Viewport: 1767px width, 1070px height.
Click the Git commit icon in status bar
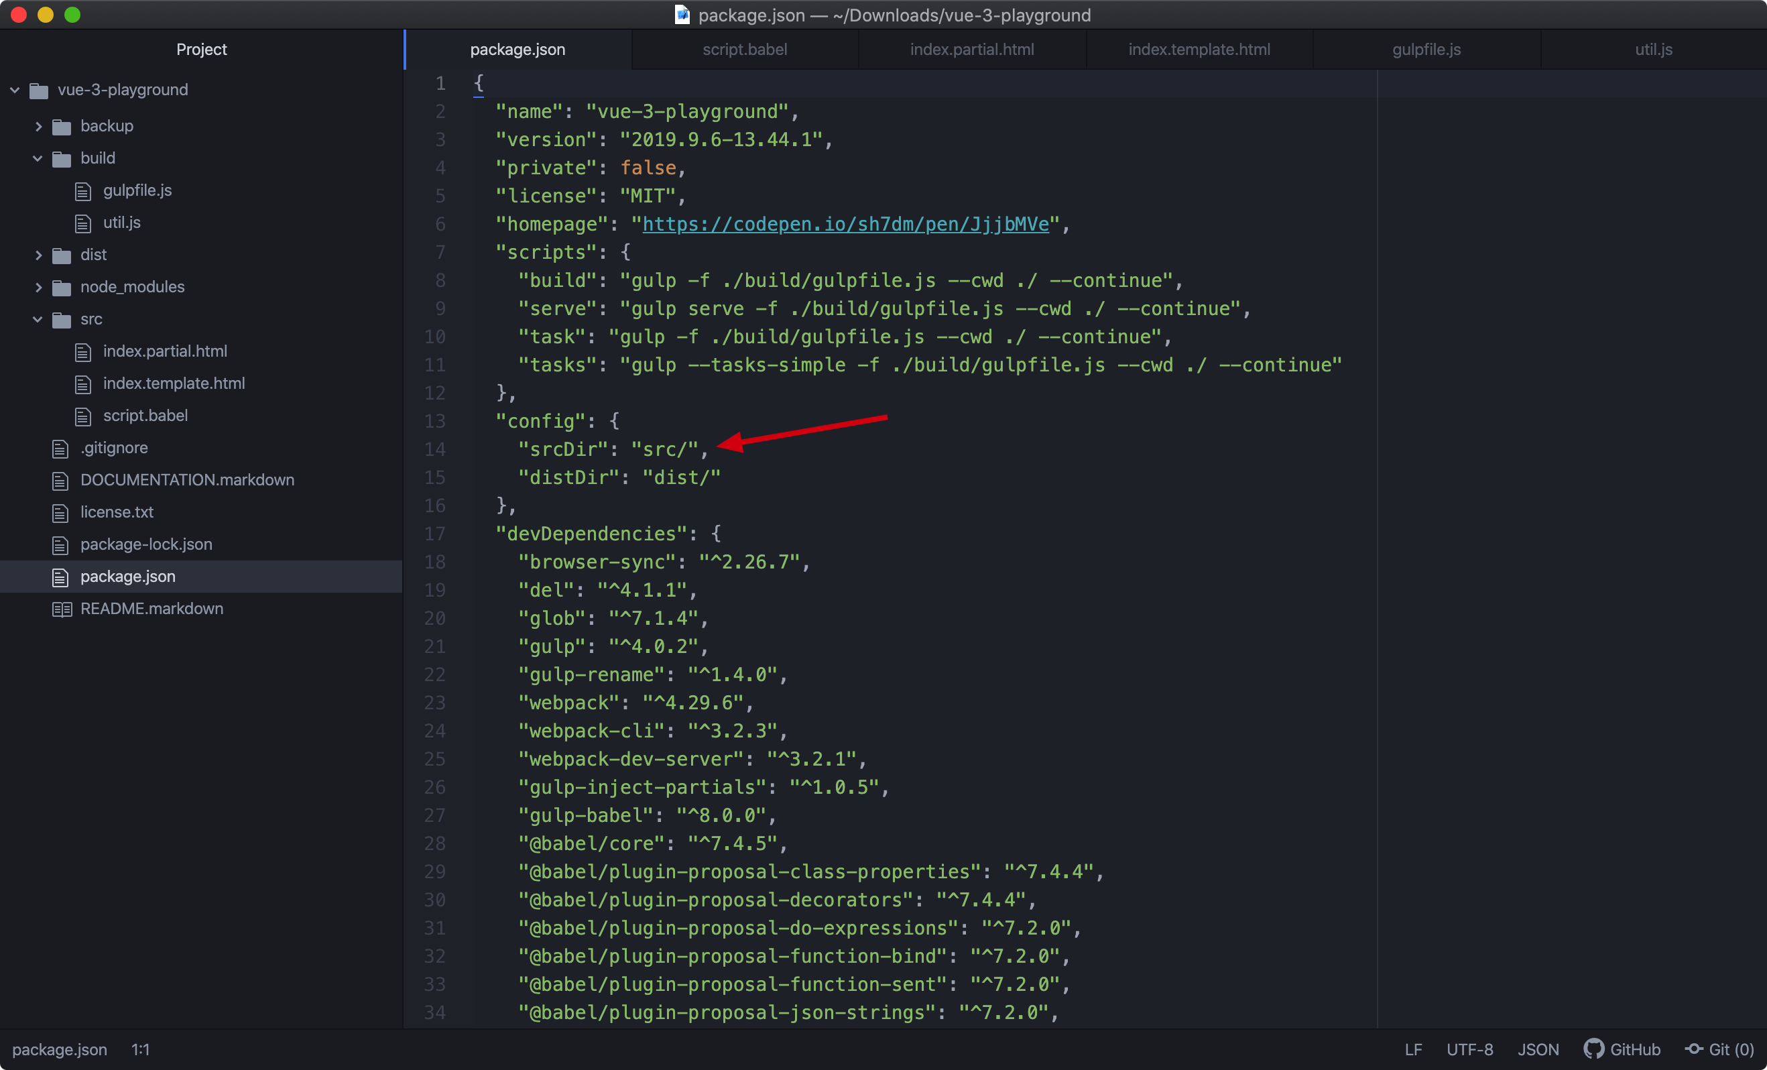[x=1693, y=1049]
